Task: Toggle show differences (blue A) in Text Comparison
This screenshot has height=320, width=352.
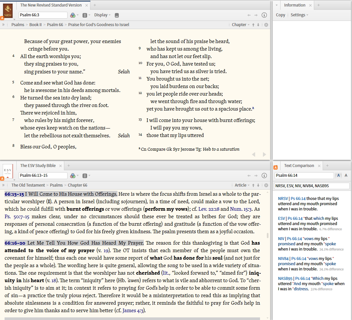Action: [338, 175]
